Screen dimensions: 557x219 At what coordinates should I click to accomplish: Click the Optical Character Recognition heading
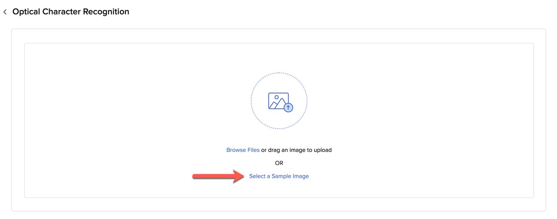(71, 12)
